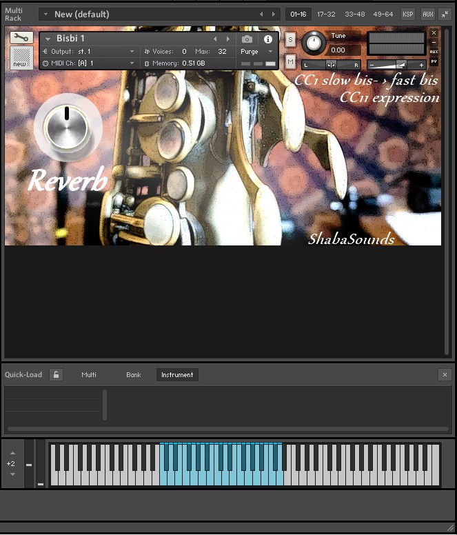Screen dimensions: 457x535
Task: Open the Output st. 1 dropdown
Action: pyautogui.click(x=132, y=52)
